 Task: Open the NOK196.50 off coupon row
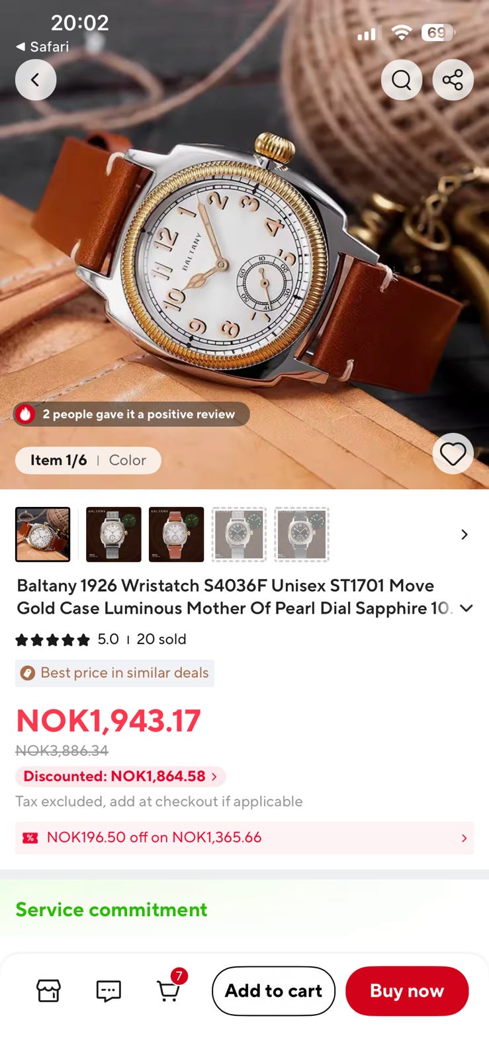tap(244, 838)
